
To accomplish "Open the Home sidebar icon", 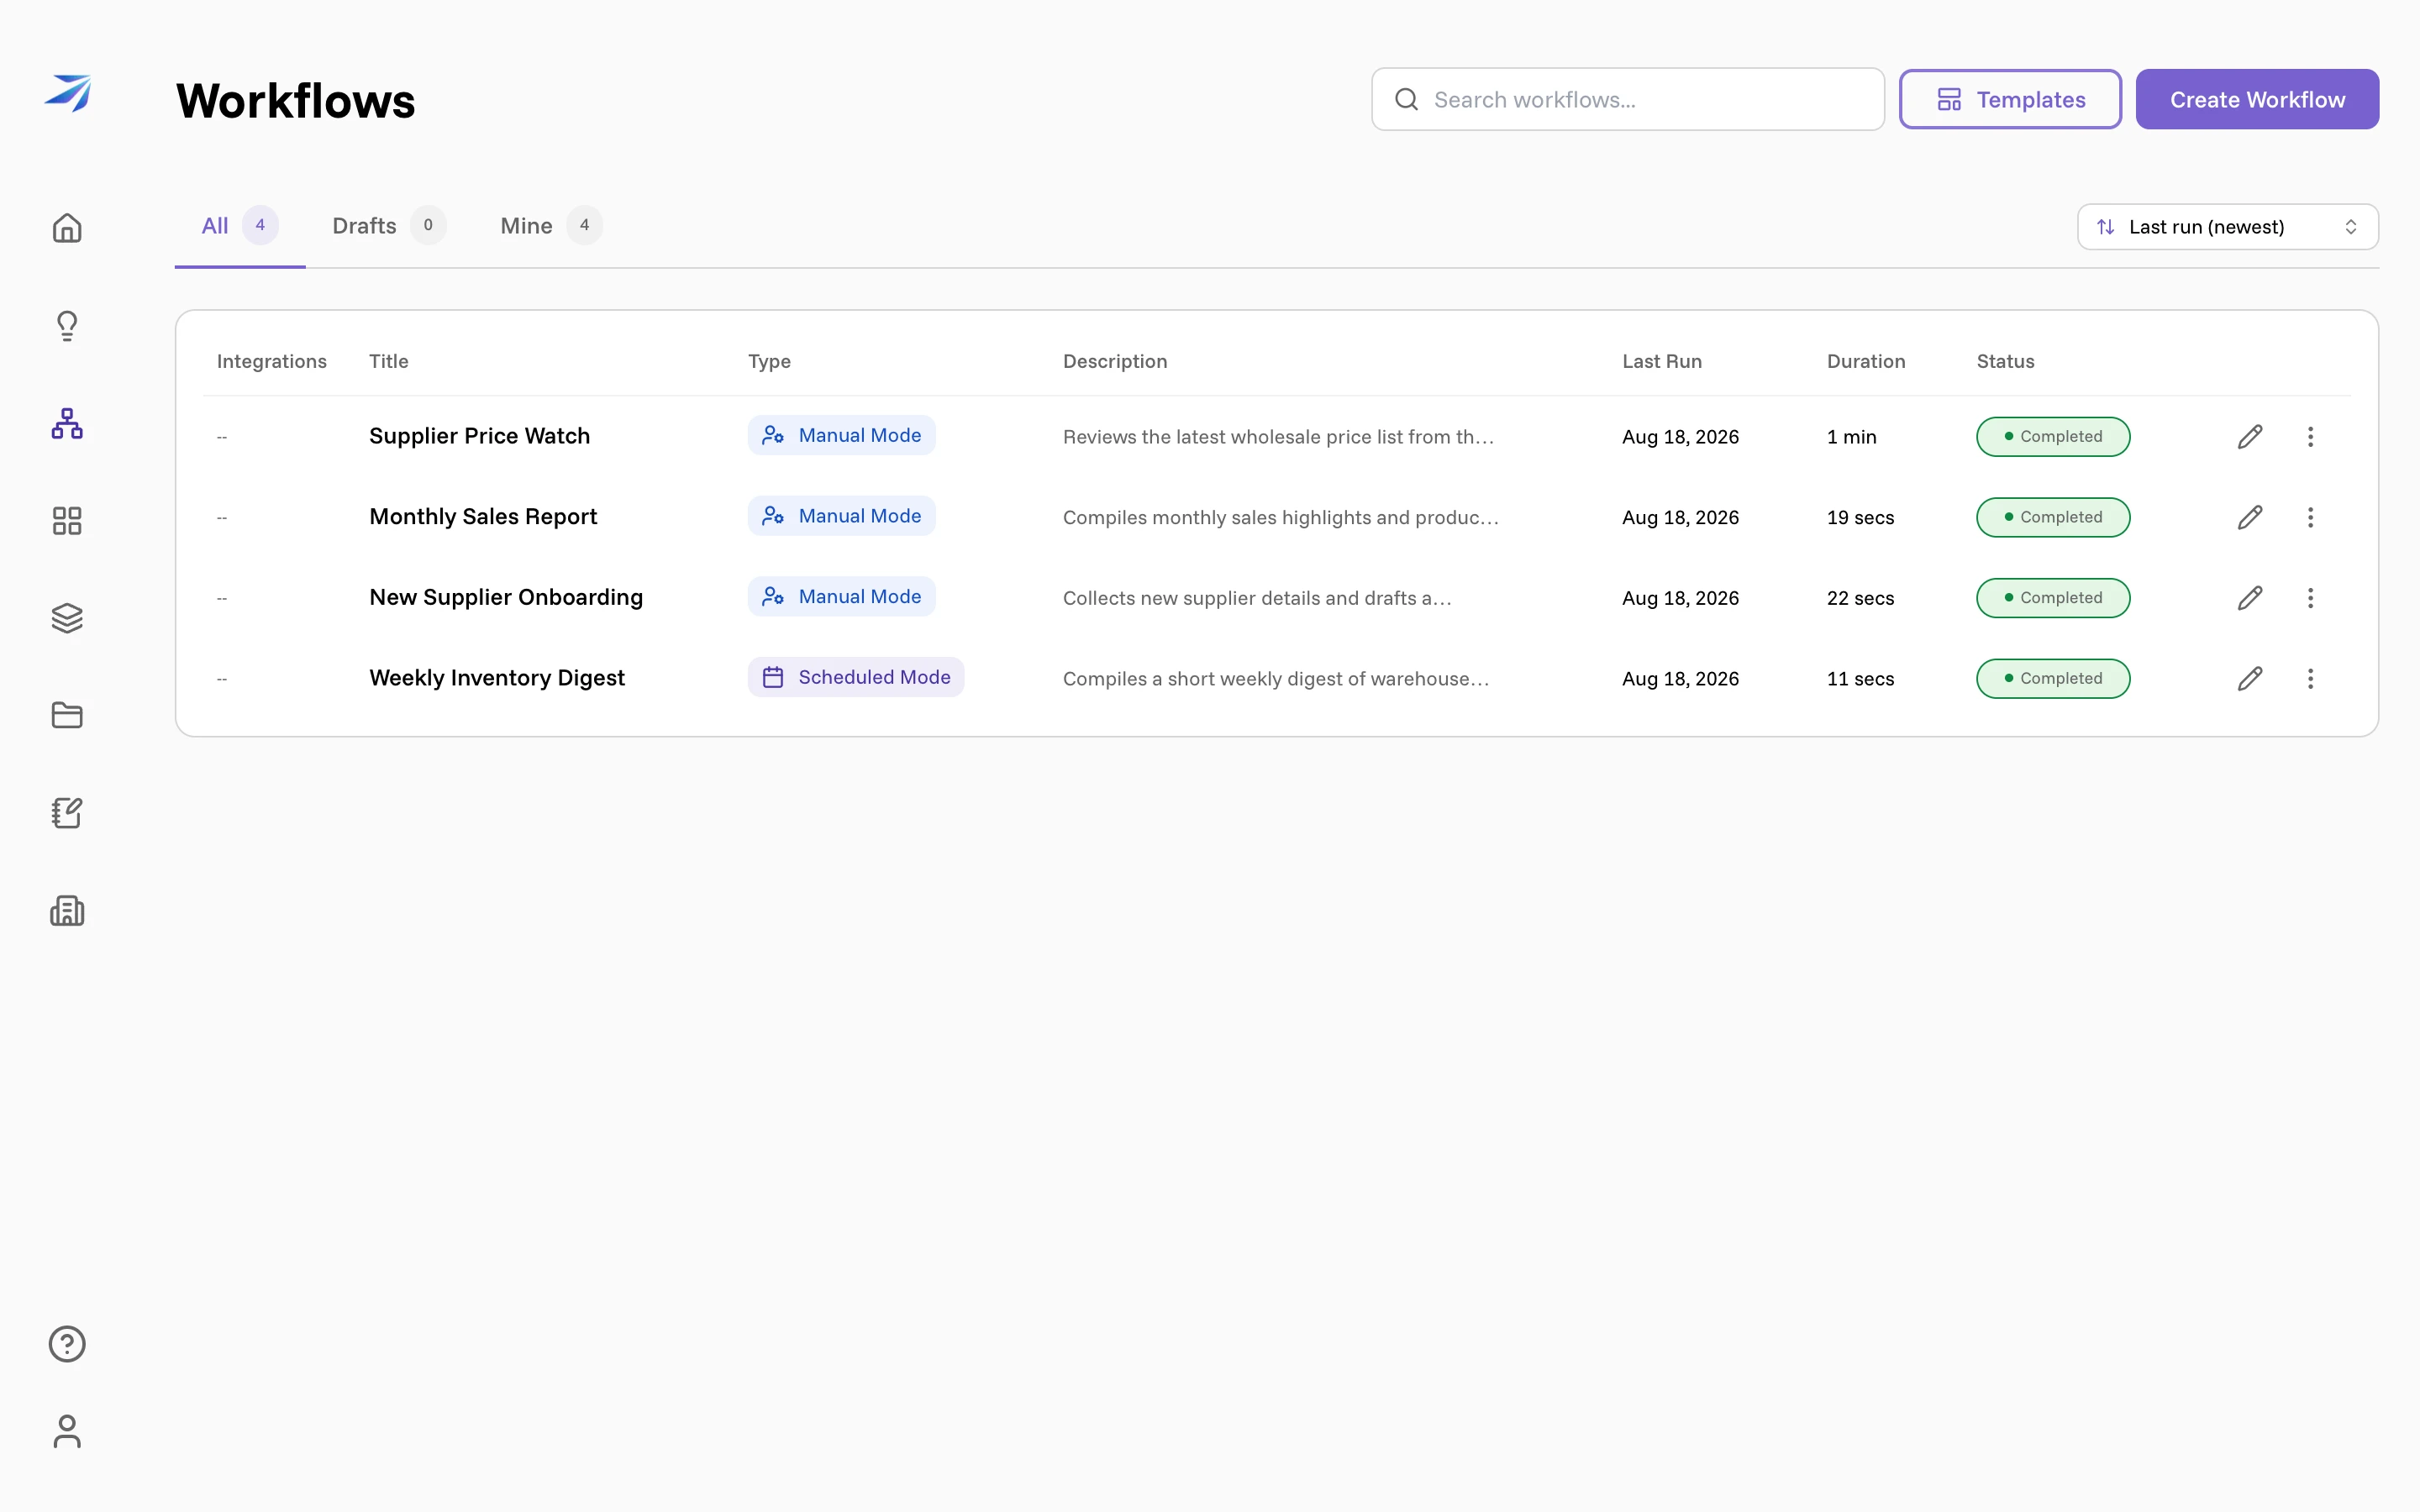I will pos(67,228).
